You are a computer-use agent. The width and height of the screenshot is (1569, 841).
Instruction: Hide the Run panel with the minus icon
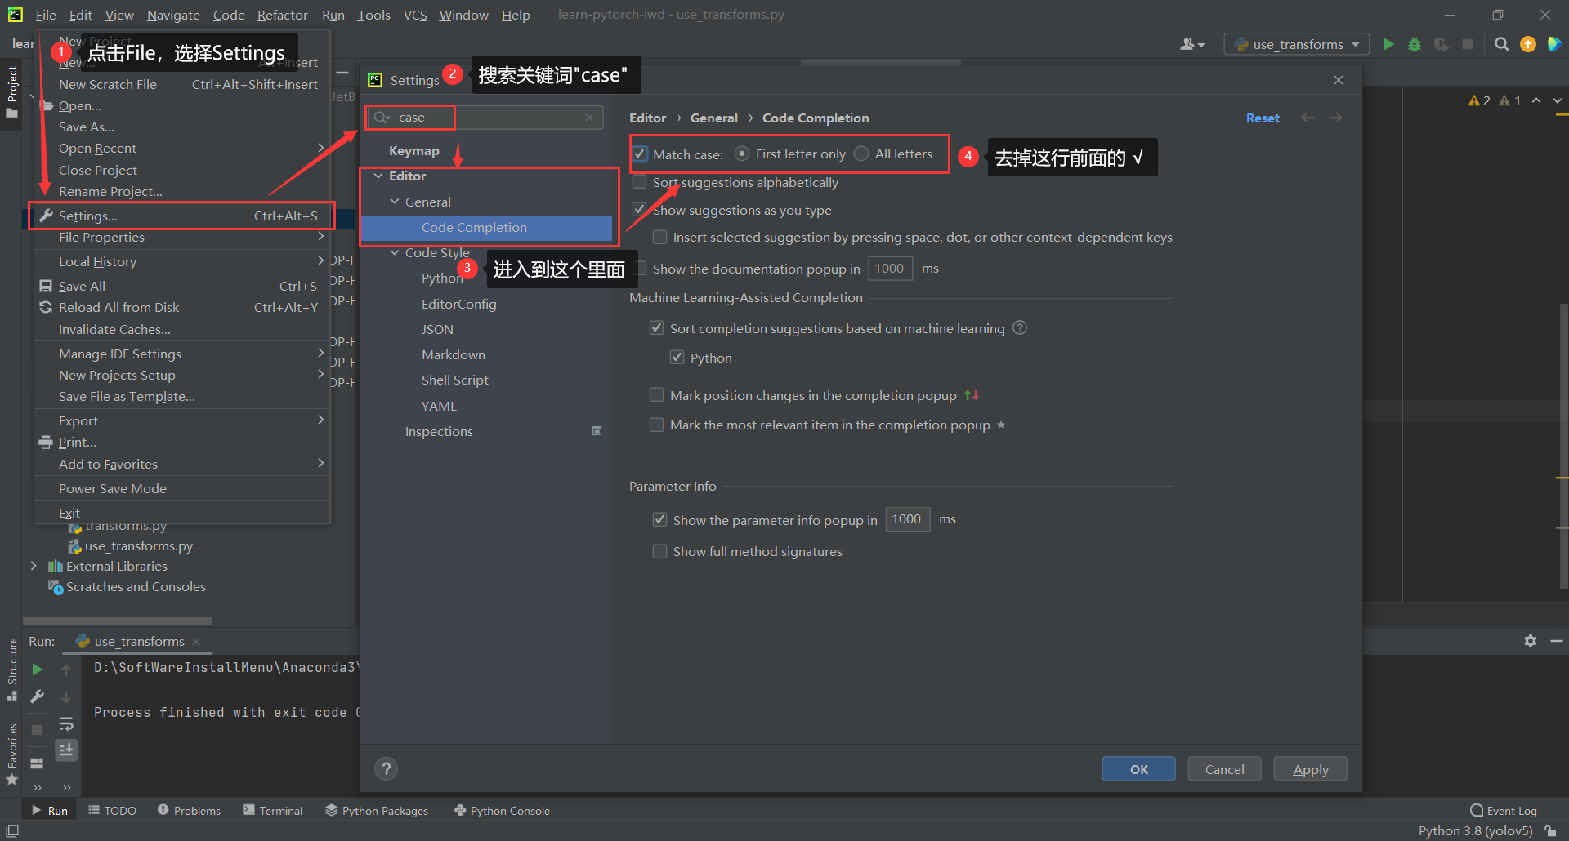click(x=1557, y=641)
